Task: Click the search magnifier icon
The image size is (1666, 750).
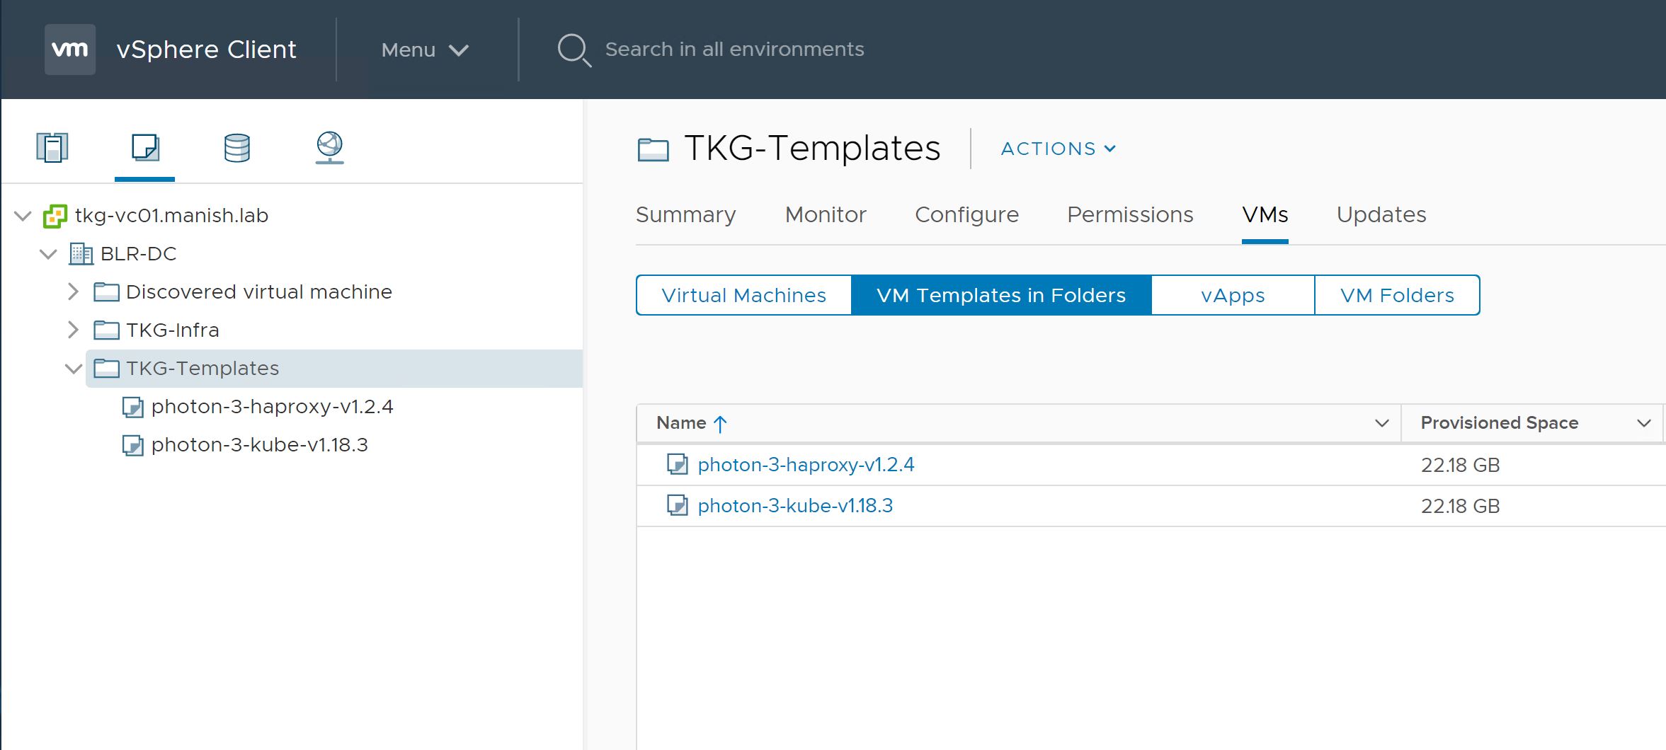Action: click(574, 50)
